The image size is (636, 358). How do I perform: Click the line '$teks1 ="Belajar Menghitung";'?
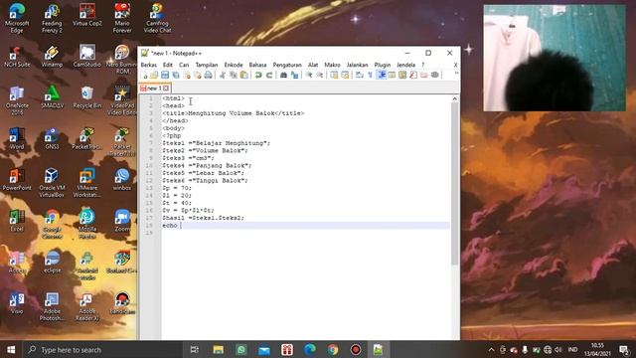[x=217, y=143]
